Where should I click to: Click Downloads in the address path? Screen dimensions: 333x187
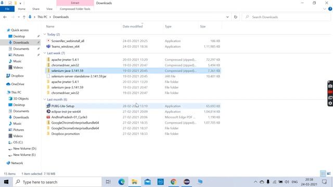pyautogui.click(x=61, y=17)
